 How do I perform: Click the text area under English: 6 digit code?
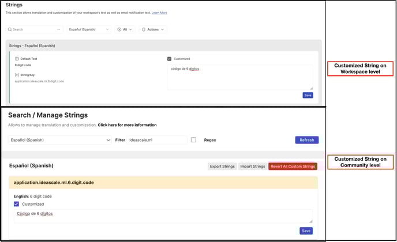pyautogui.click(x=163, y=216)
